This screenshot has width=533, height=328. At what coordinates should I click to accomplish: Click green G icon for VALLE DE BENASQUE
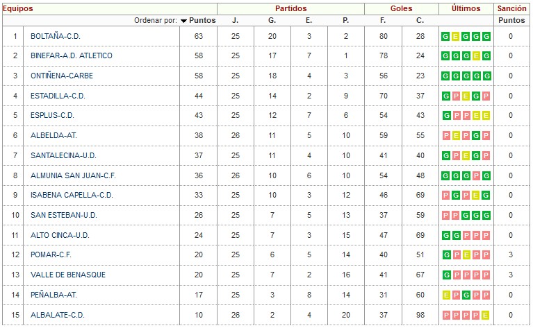coord(446,275)
